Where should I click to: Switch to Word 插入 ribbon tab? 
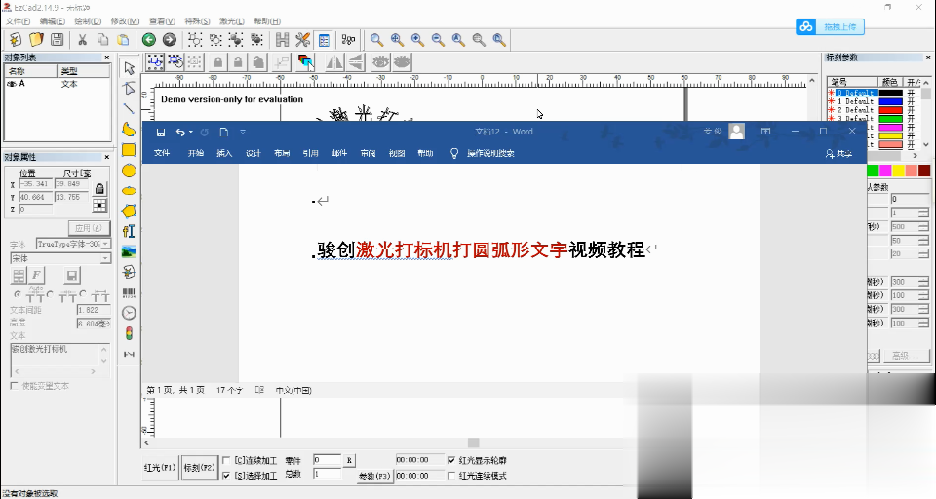point(224,153)
